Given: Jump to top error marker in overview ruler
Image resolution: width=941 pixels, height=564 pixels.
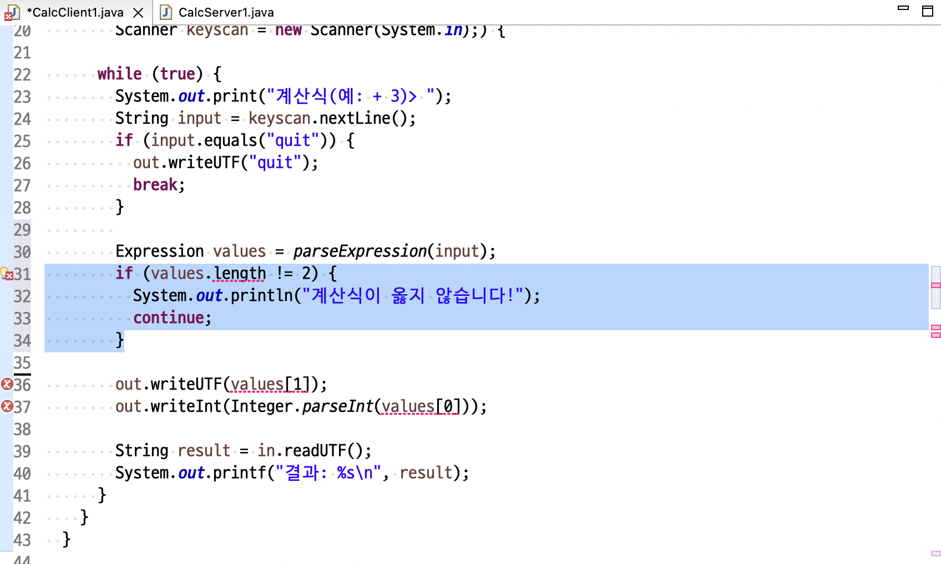Looking at the screenshot, I should pos(936,285).
